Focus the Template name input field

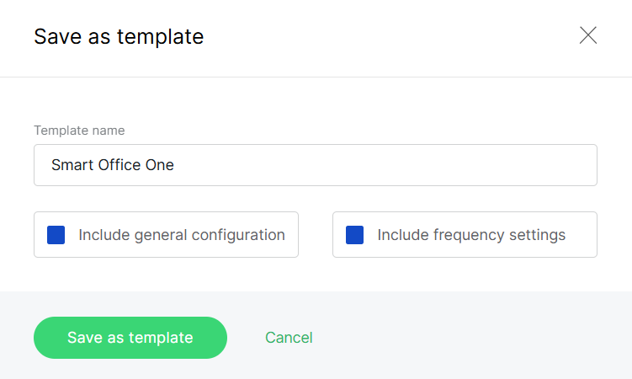pos(316,165)
